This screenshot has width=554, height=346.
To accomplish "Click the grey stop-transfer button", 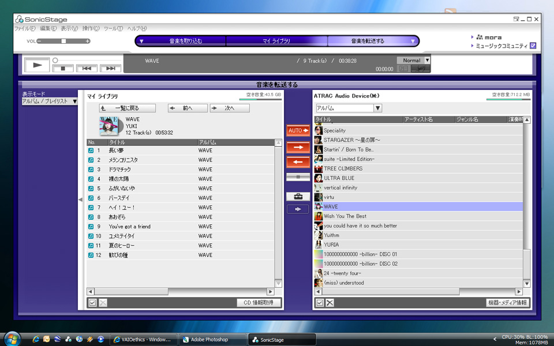I will click(298, 177).
